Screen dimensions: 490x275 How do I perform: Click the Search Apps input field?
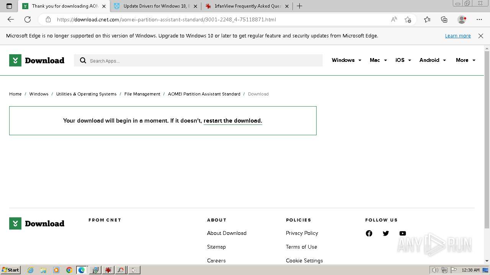198,60
